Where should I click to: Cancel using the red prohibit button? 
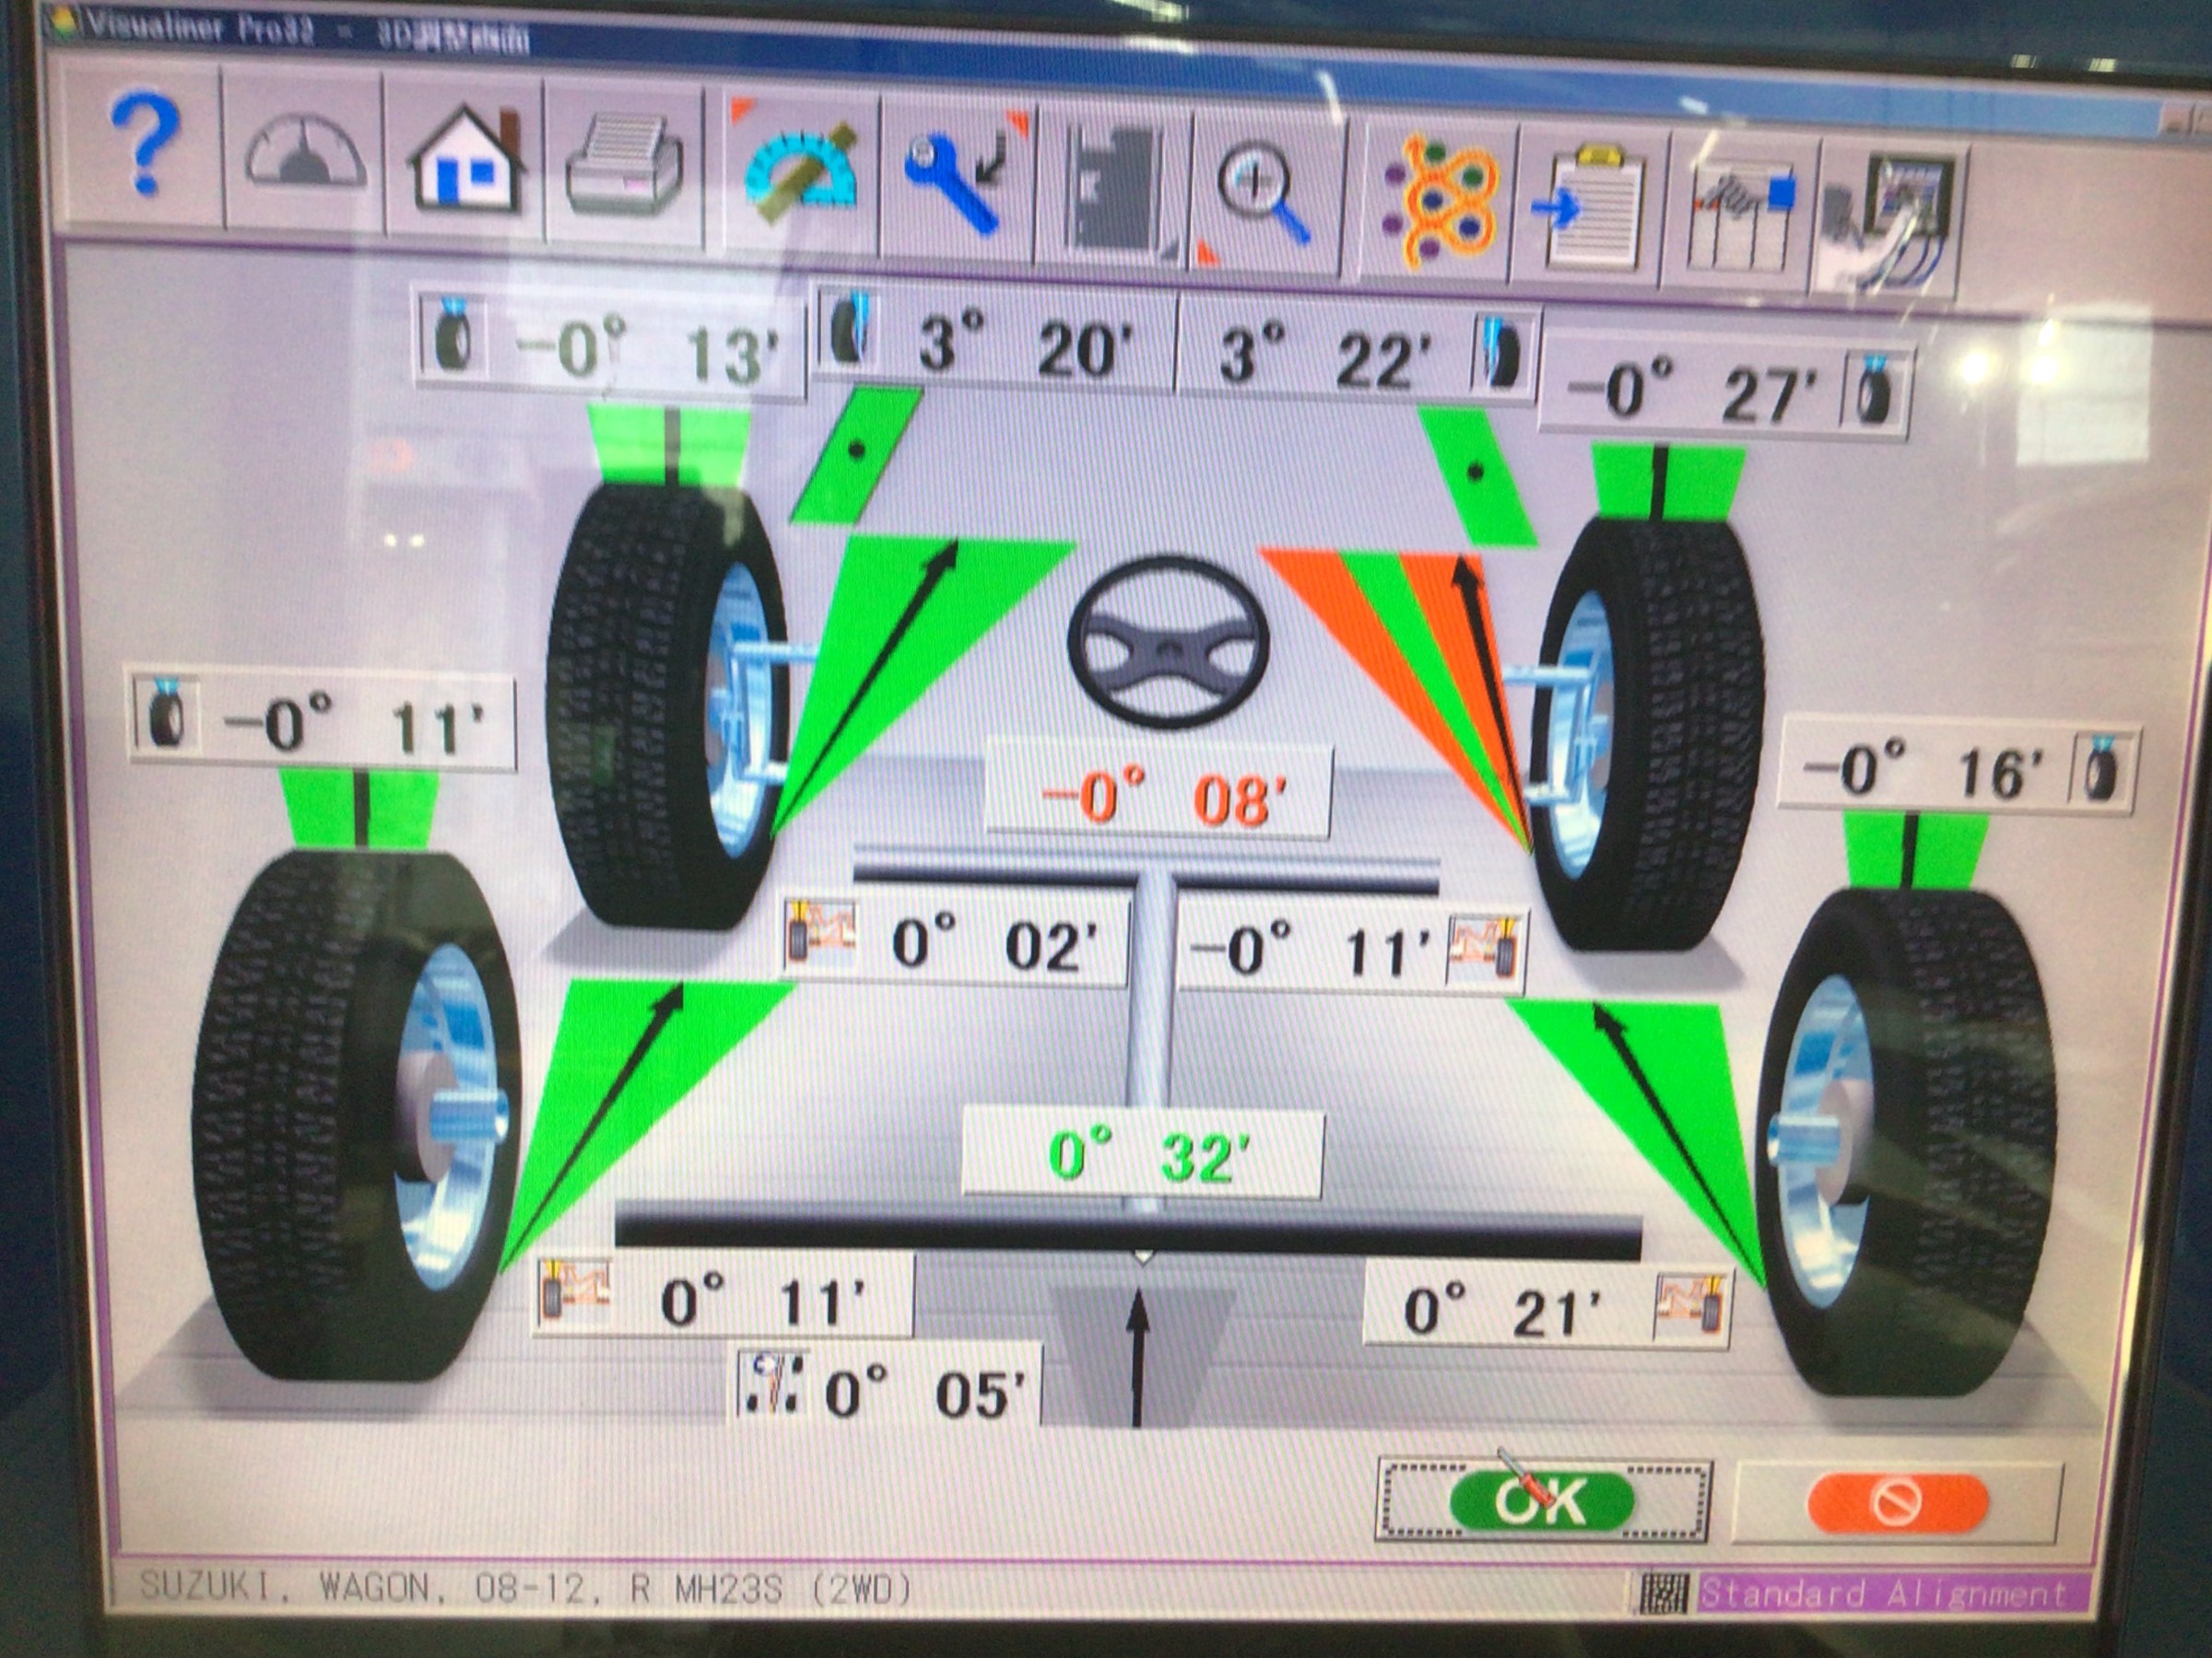pyautogui.click(x=1894, y=1503)
